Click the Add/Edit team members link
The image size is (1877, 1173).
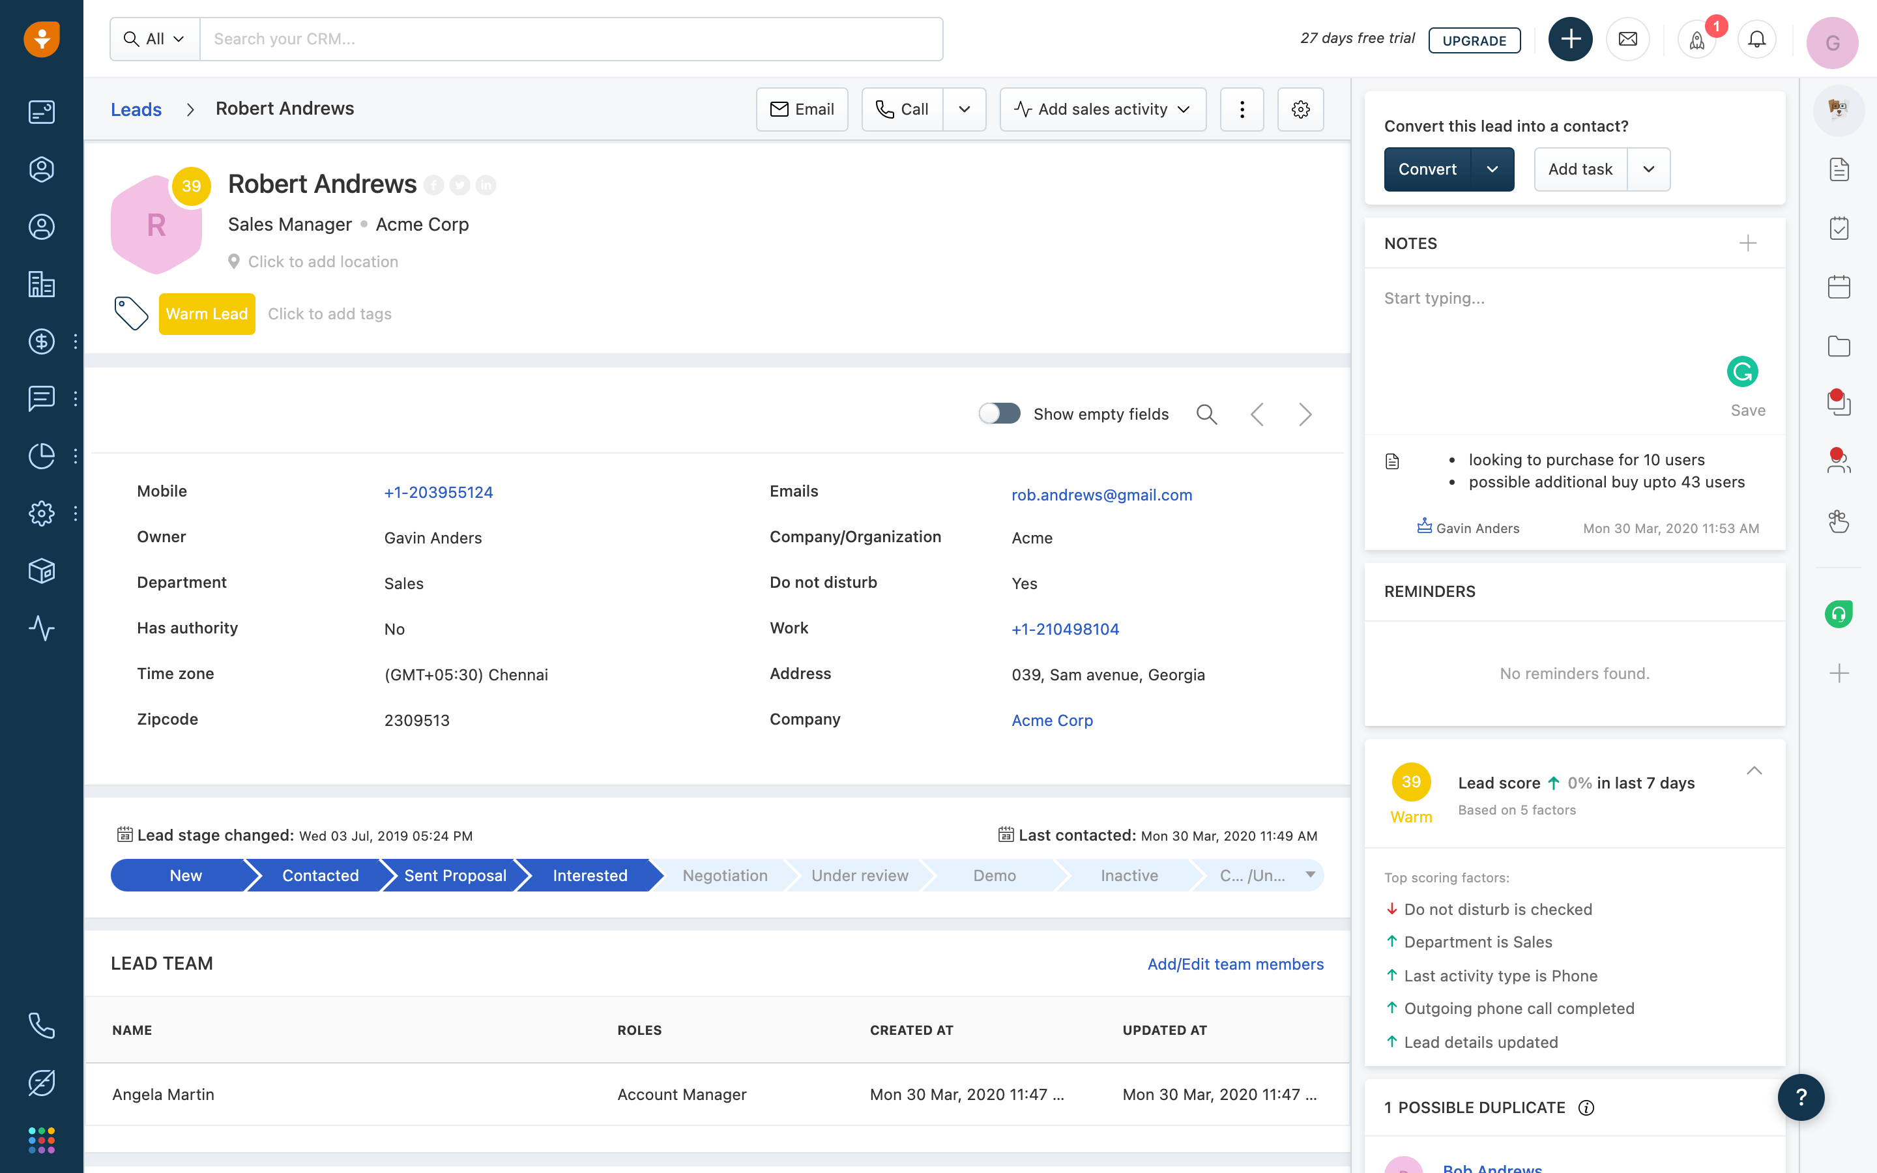1235,964
